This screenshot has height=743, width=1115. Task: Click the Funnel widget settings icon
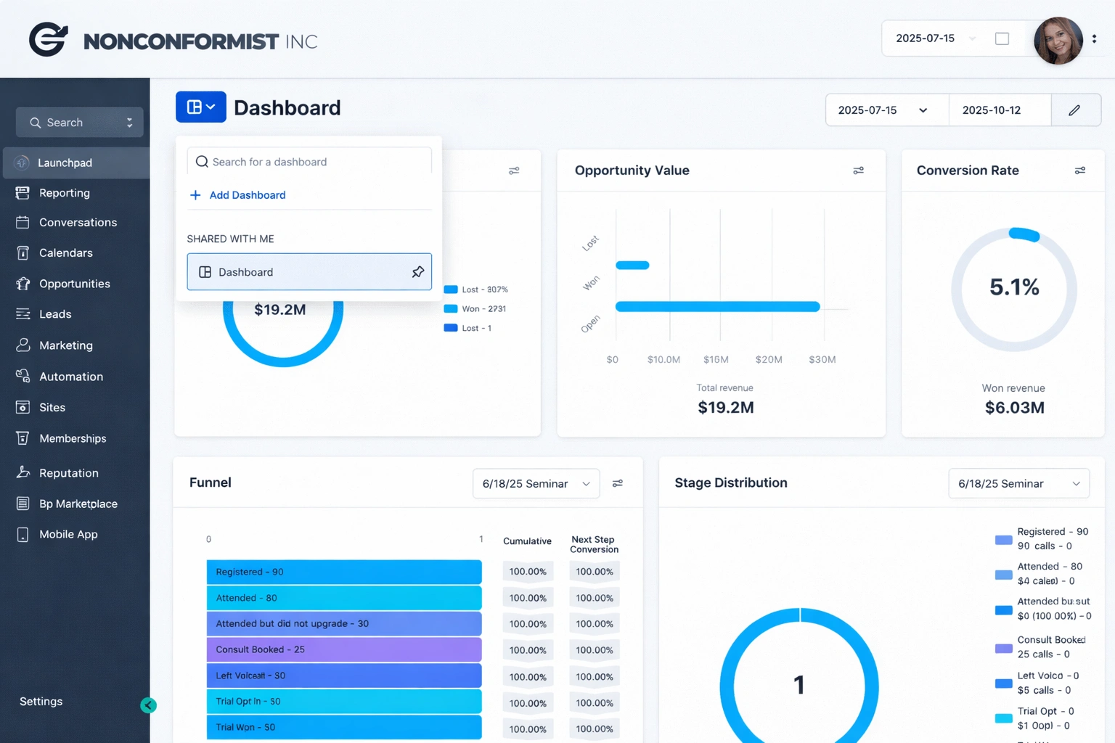click(617, 483)
